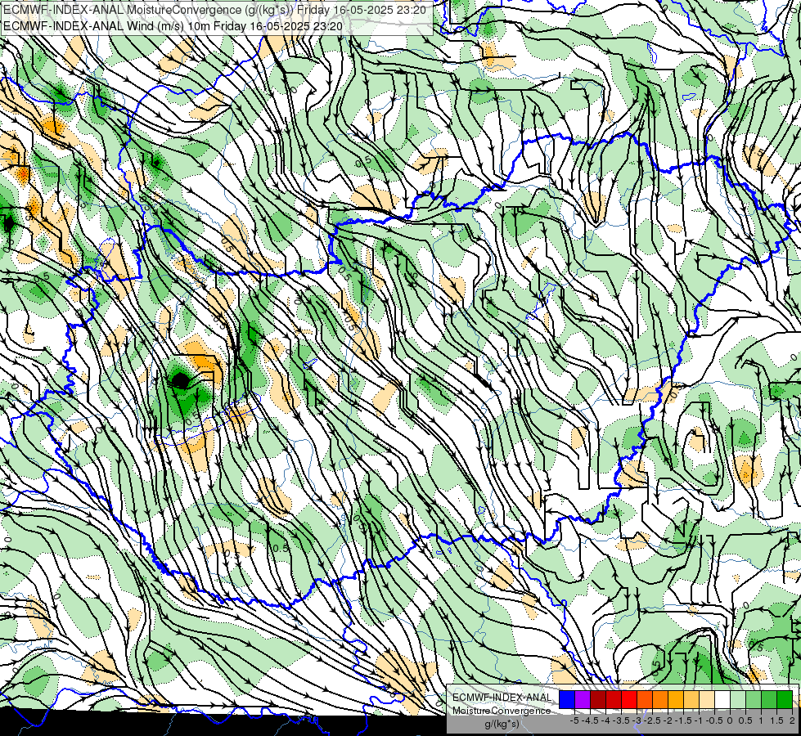This screenshot has height=736, width=801.
Task: Click the '-2.5' legend tick label
Action: point(652,720)
